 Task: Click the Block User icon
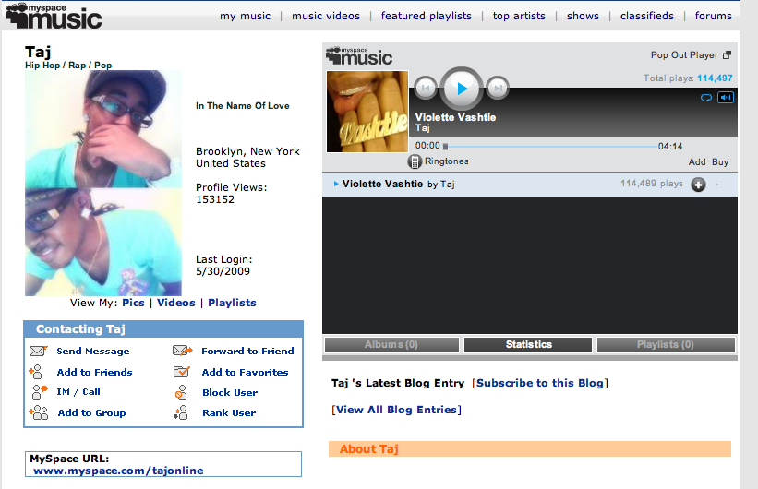183,393
